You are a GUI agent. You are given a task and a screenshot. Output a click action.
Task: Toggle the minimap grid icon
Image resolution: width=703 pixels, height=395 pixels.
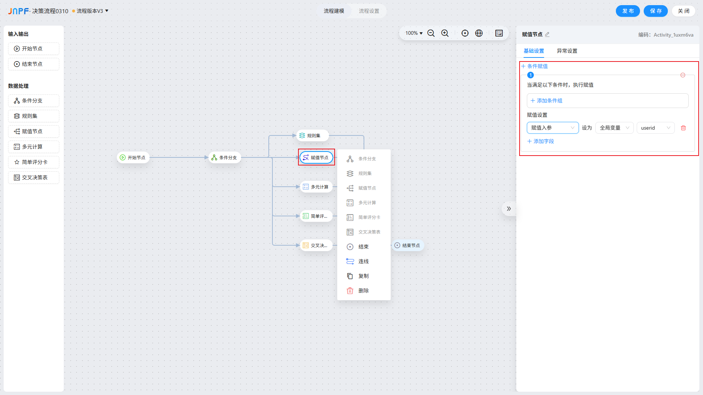(499, 33)
